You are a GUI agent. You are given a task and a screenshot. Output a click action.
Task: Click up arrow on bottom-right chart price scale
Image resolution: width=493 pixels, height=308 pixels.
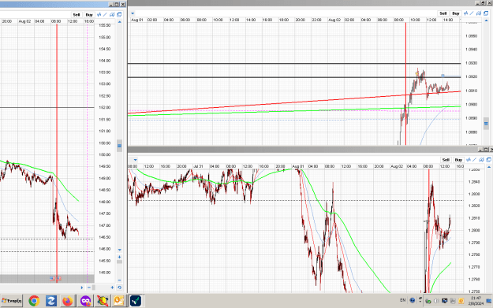[x=489, y=167]
